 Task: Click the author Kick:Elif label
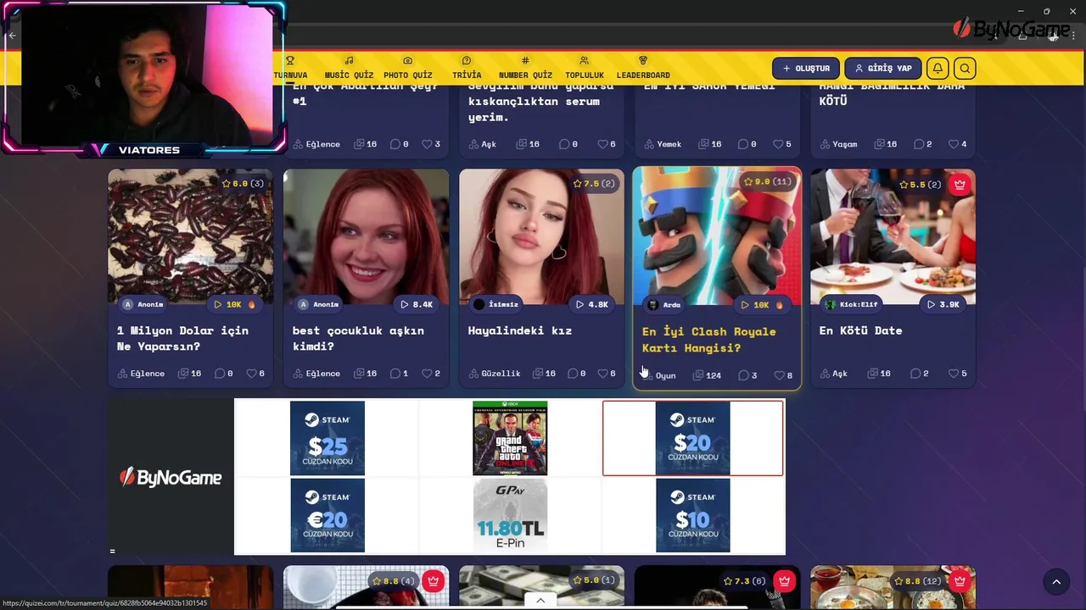pyautogui.click(x=851, y=304)
